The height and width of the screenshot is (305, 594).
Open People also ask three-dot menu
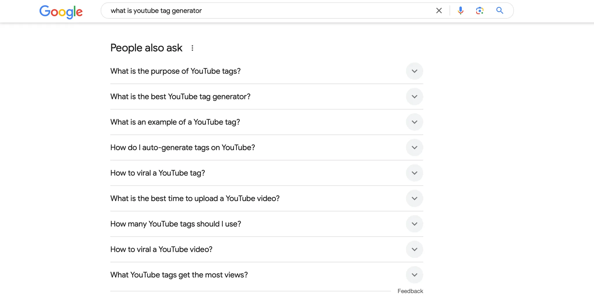(x=192, y=48)
